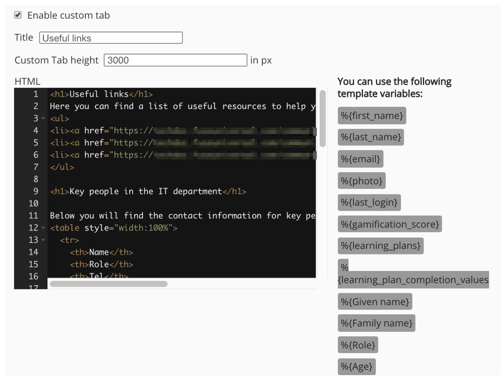This screenshot has height=380, width=503.
Task: Insert the %{last_name} template variable
Action: 370,137
